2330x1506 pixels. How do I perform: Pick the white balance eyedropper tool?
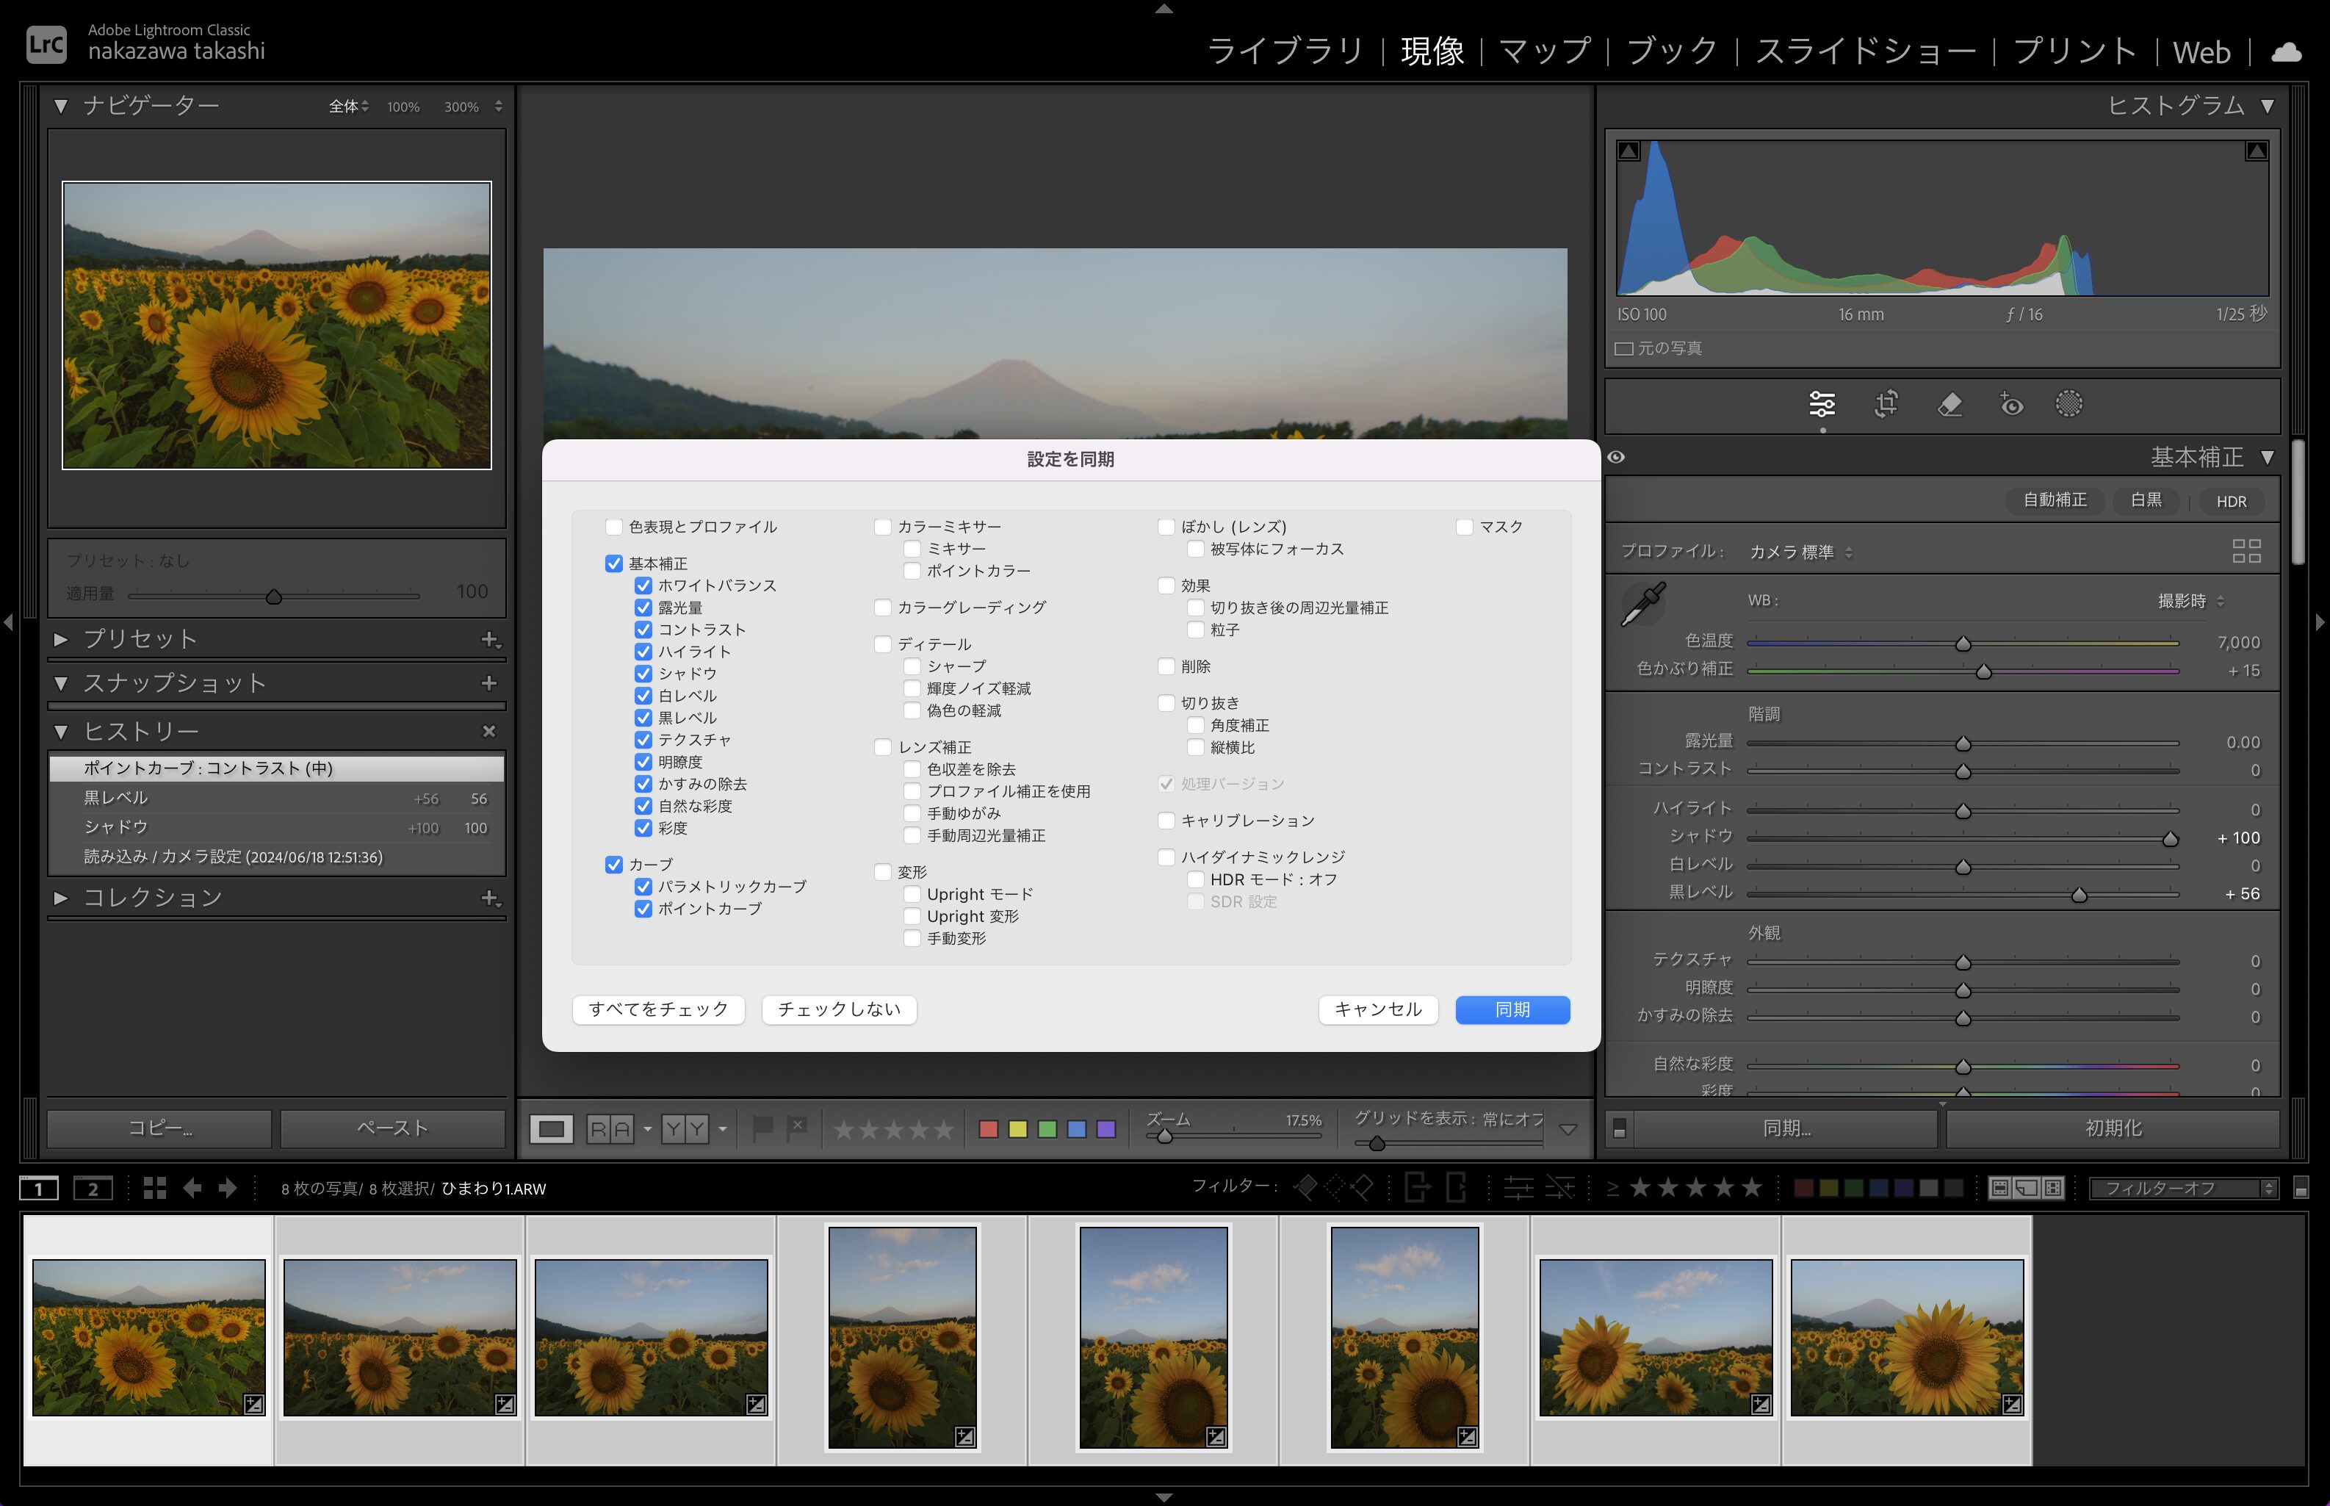1644,603
